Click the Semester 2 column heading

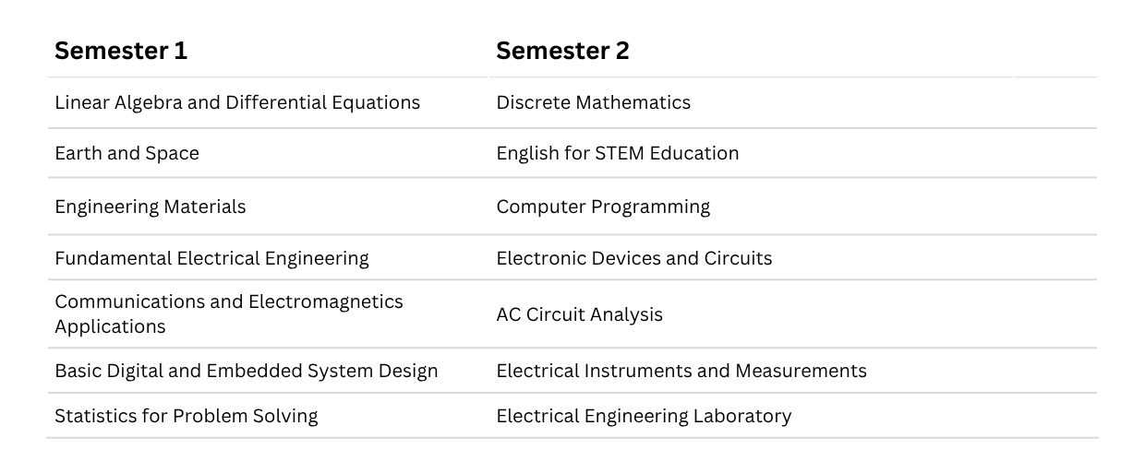tap(562, 52)
